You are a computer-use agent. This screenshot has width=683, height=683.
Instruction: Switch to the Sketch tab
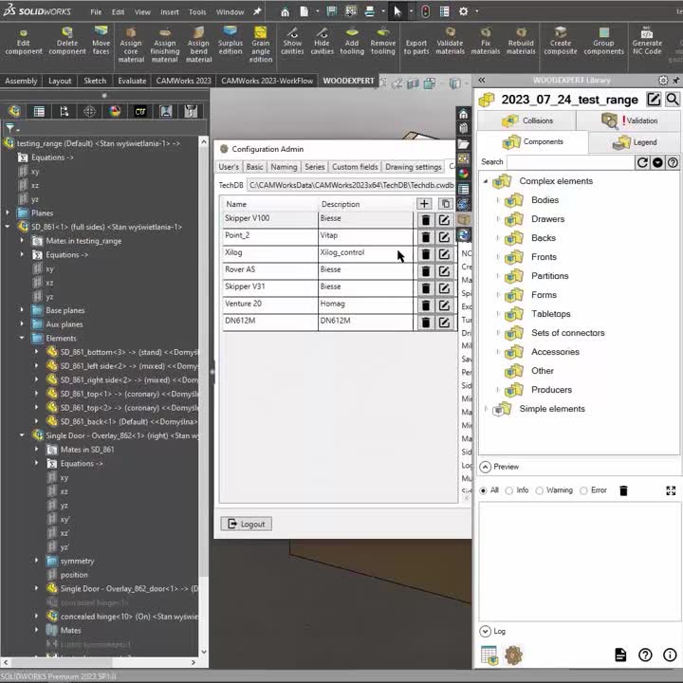coord(95,81)
